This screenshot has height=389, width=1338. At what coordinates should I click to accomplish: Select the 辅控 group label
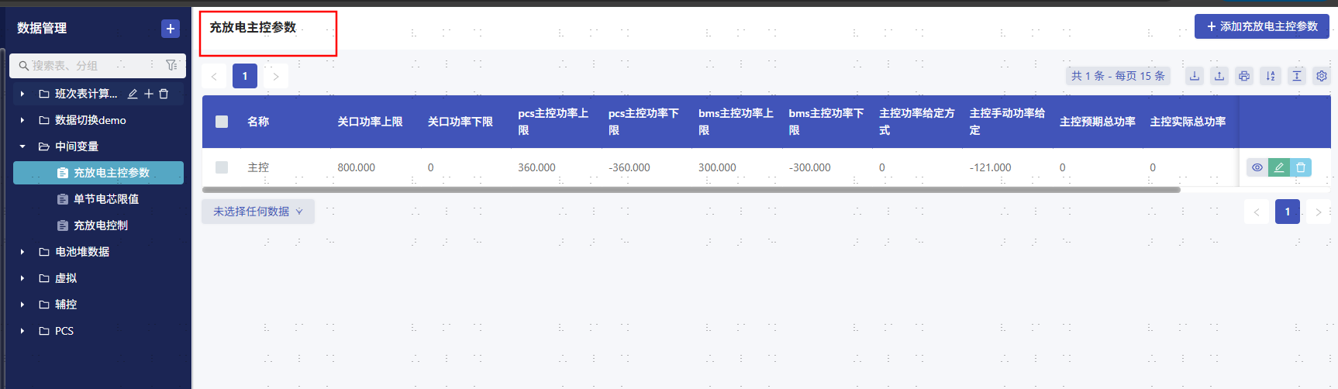[x=66, y=305]
